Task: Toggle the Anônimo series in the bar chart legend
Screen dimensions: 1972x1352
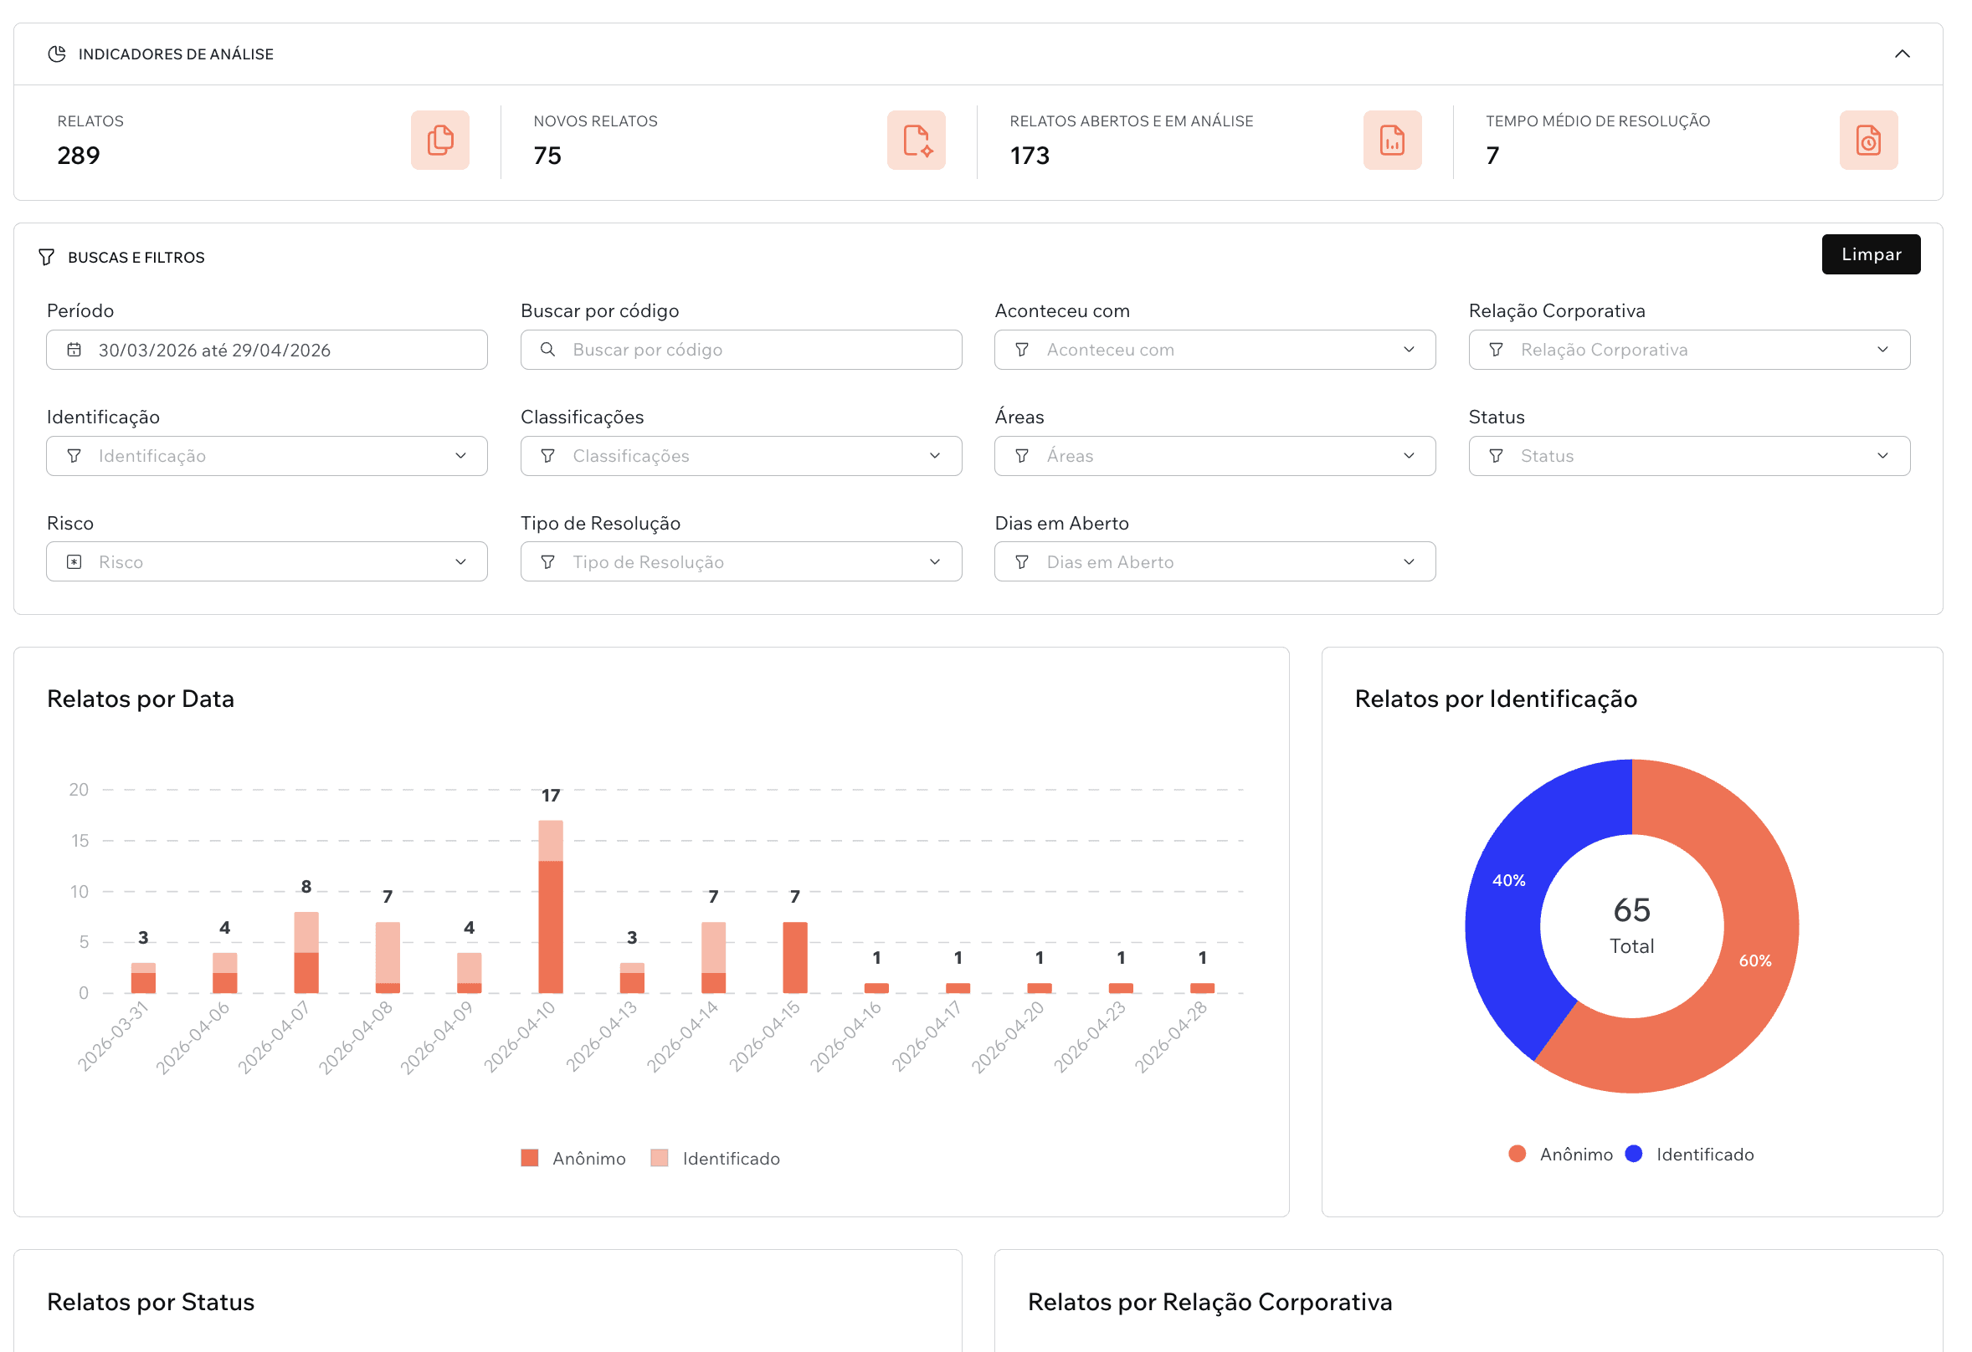Action: pos(573,1157)
